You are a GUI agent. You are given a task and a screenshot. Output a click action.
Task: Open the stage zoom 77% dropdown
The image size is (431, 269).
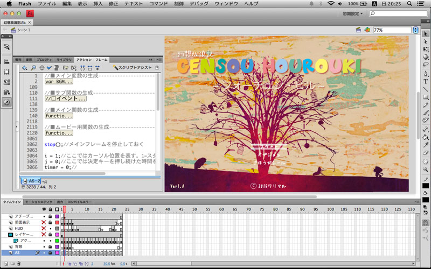415,30
